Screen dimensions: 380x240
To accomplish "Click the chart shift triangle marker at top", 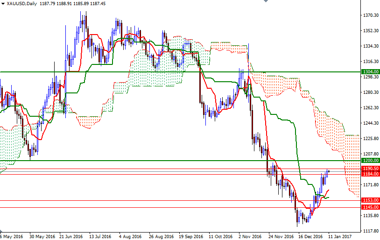I will click(x=266, y=1).
